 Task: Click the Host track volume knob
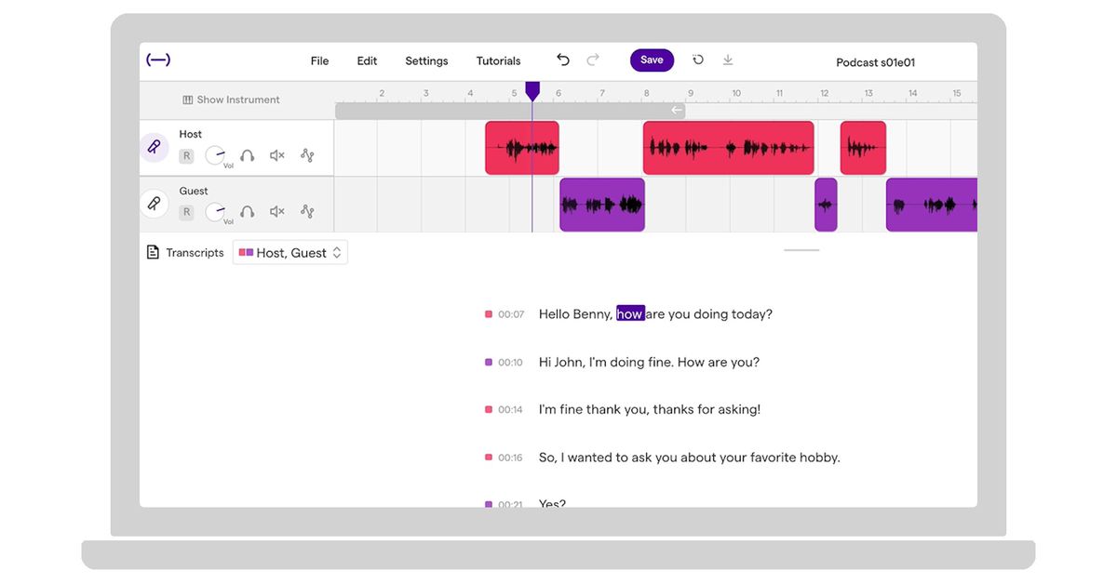click(x=215, y=155)
